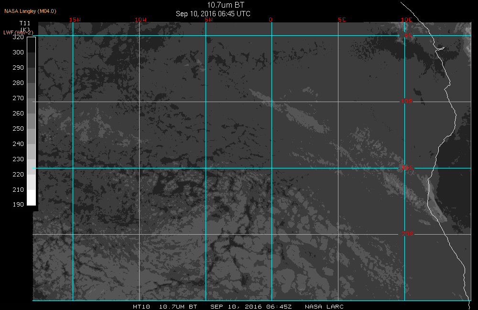The image size is (478, 310).
Task: Click the 15S latitude label
Action: tap(408, 167)
